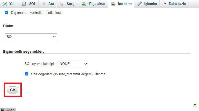Open the Konsol console panel
The height and width of the screenshot is (111, 199).
[8, 110]
